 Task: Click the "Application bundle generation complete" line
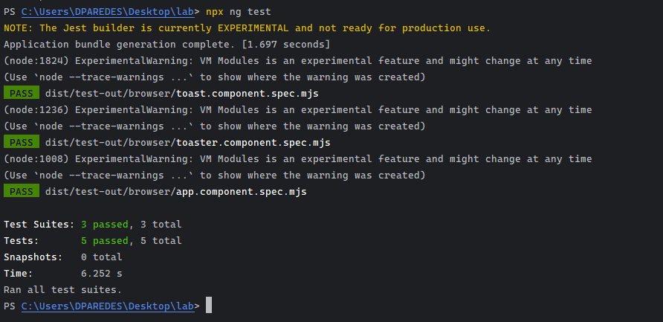[166, 45]
